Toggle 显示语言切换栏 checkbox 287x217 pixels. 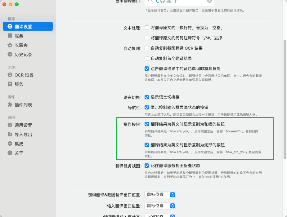pos(147,97)
